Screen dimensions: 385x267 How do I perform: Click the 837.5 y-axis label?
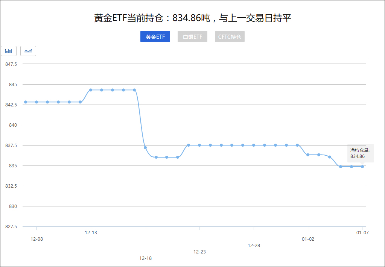(x=11, y=146)
